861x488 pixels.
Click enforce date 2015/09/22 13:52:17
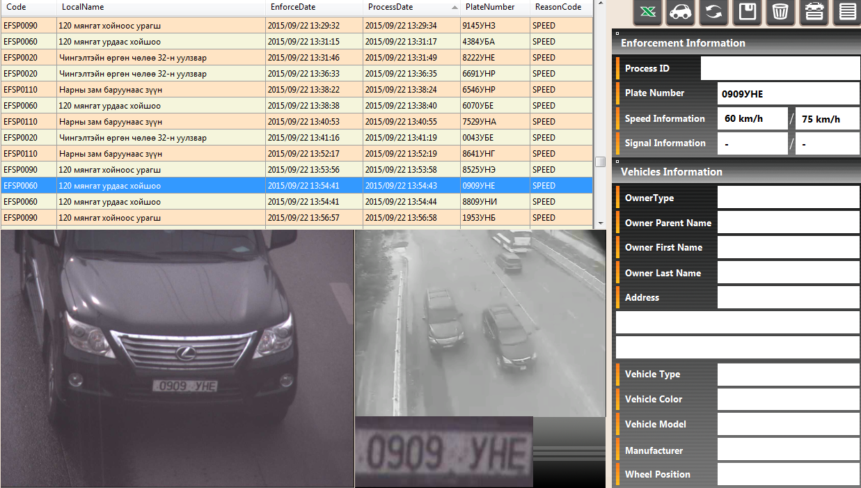pyautogui.click(x=303, y=154)
